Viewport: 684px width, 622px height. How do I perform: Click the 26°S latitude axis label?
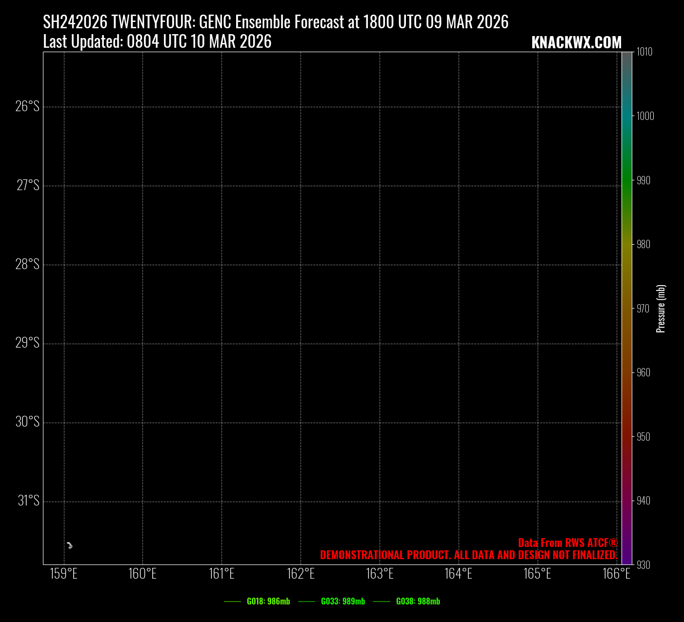pyautogui.click(x=27, y=106)
